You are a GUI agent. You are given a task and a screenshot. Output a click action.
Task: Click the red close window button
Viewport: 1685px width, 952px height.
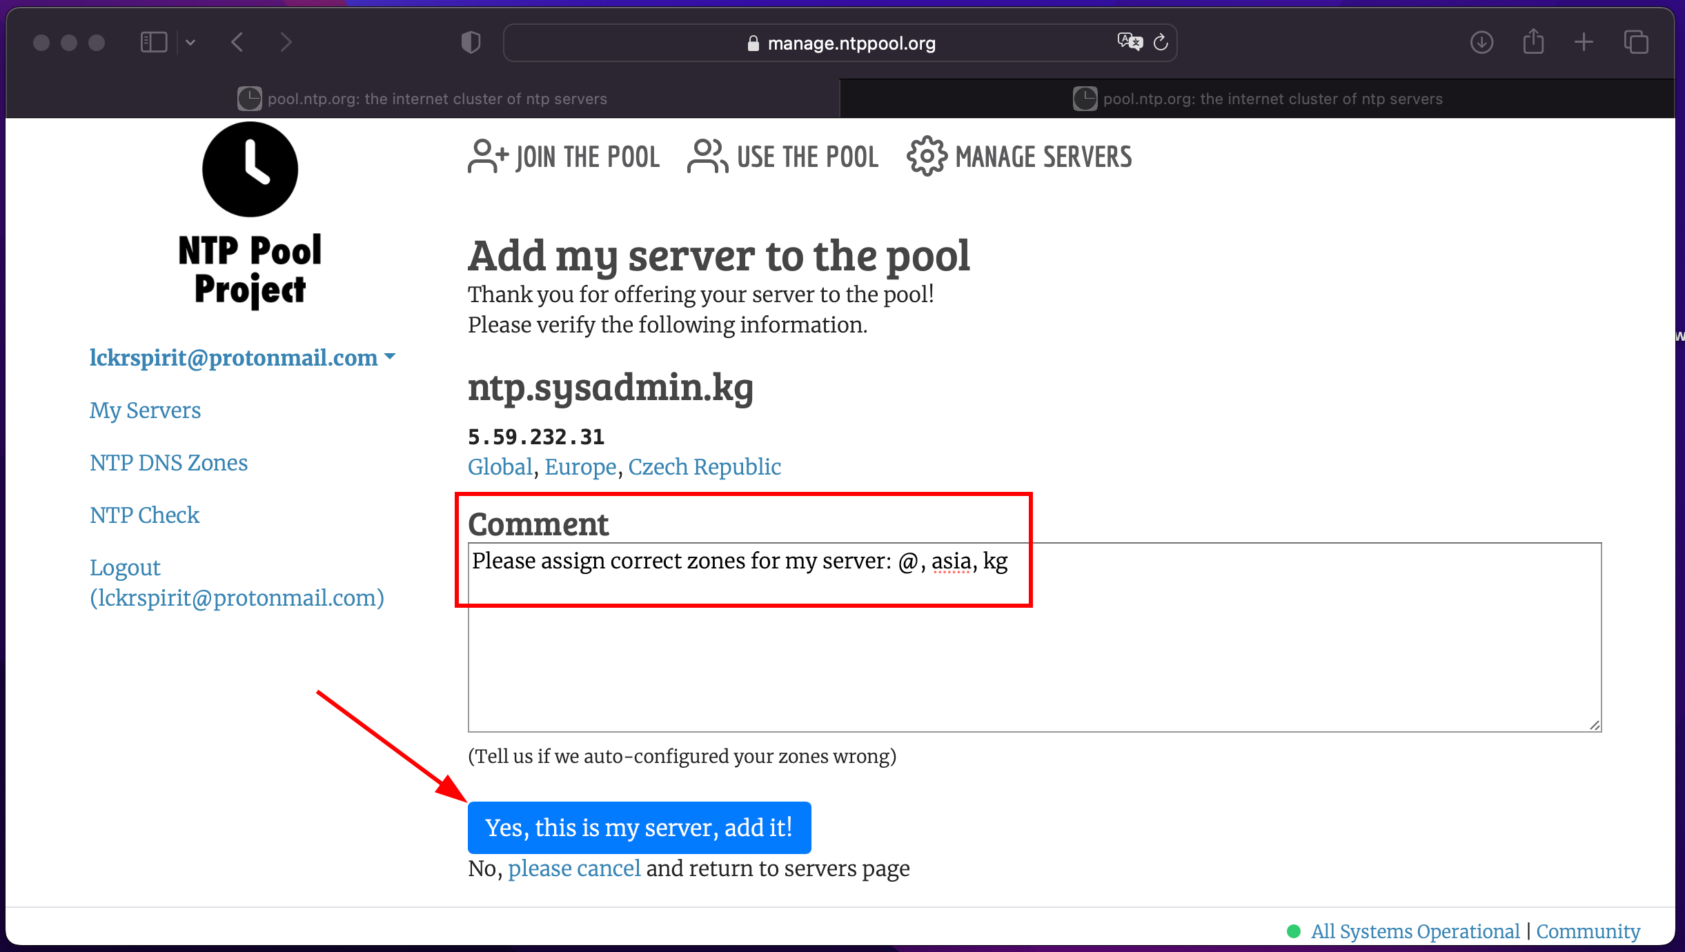(x=41, y=43)
